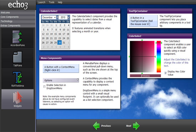
Task: Open the Launch menu
Action: (41, 2)
